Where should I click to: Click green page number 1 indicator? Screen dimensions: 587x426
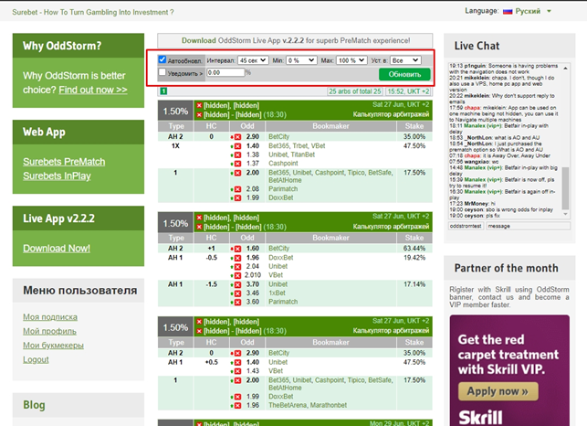[162, 91]
